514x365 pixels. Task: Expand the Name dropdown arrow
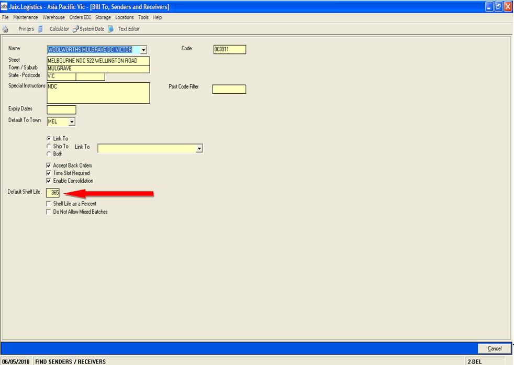click(x=143, y=50)
